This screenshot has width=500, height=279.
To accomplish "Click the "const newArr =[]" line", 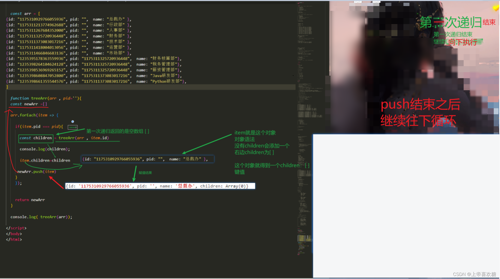I will (x=29, y=104).
